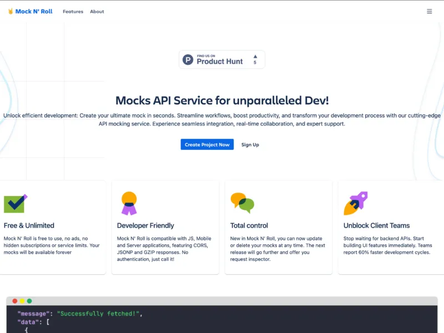Click the yellow dot on the code window
This screenshot has width=444, height=333.
pyautogui.click(x=22, y=301)
